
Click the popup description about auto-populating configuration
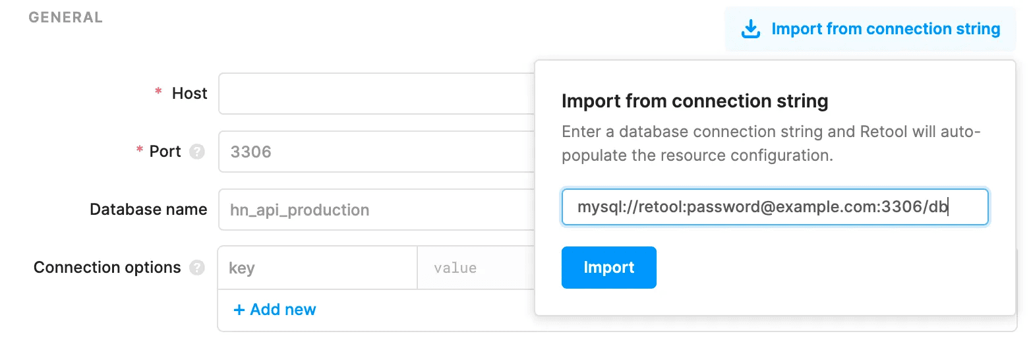click(771, 144)
